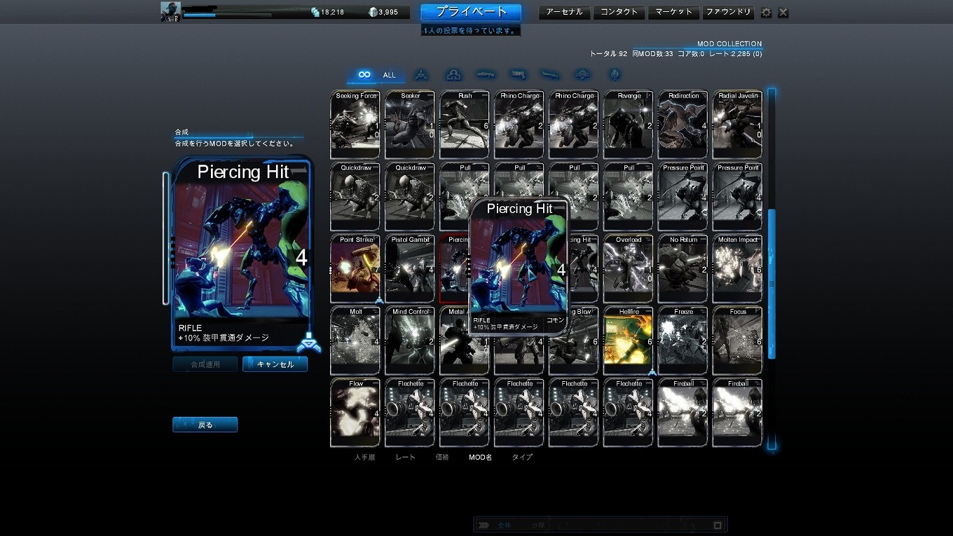This screenshot has width=953, height=536.
Task: Select the Molten Impact mod card
Action: pyautogui.click(x=738, y=268)
